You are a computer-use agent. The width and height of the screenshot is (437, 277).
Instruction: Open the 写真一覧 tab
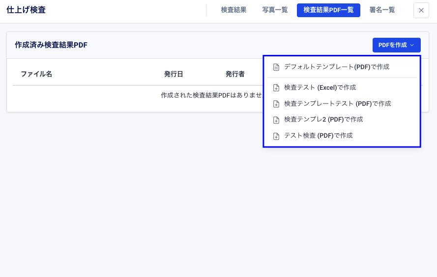(x=275, y=10)
